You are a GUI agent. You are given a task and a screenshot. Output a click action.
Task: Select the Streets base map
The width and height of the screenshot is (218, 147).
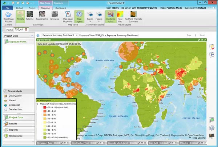20,16
